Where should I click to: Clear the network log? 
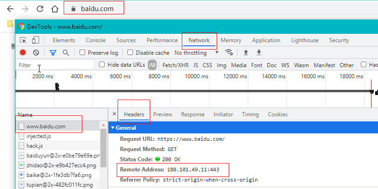click(36, 52)
